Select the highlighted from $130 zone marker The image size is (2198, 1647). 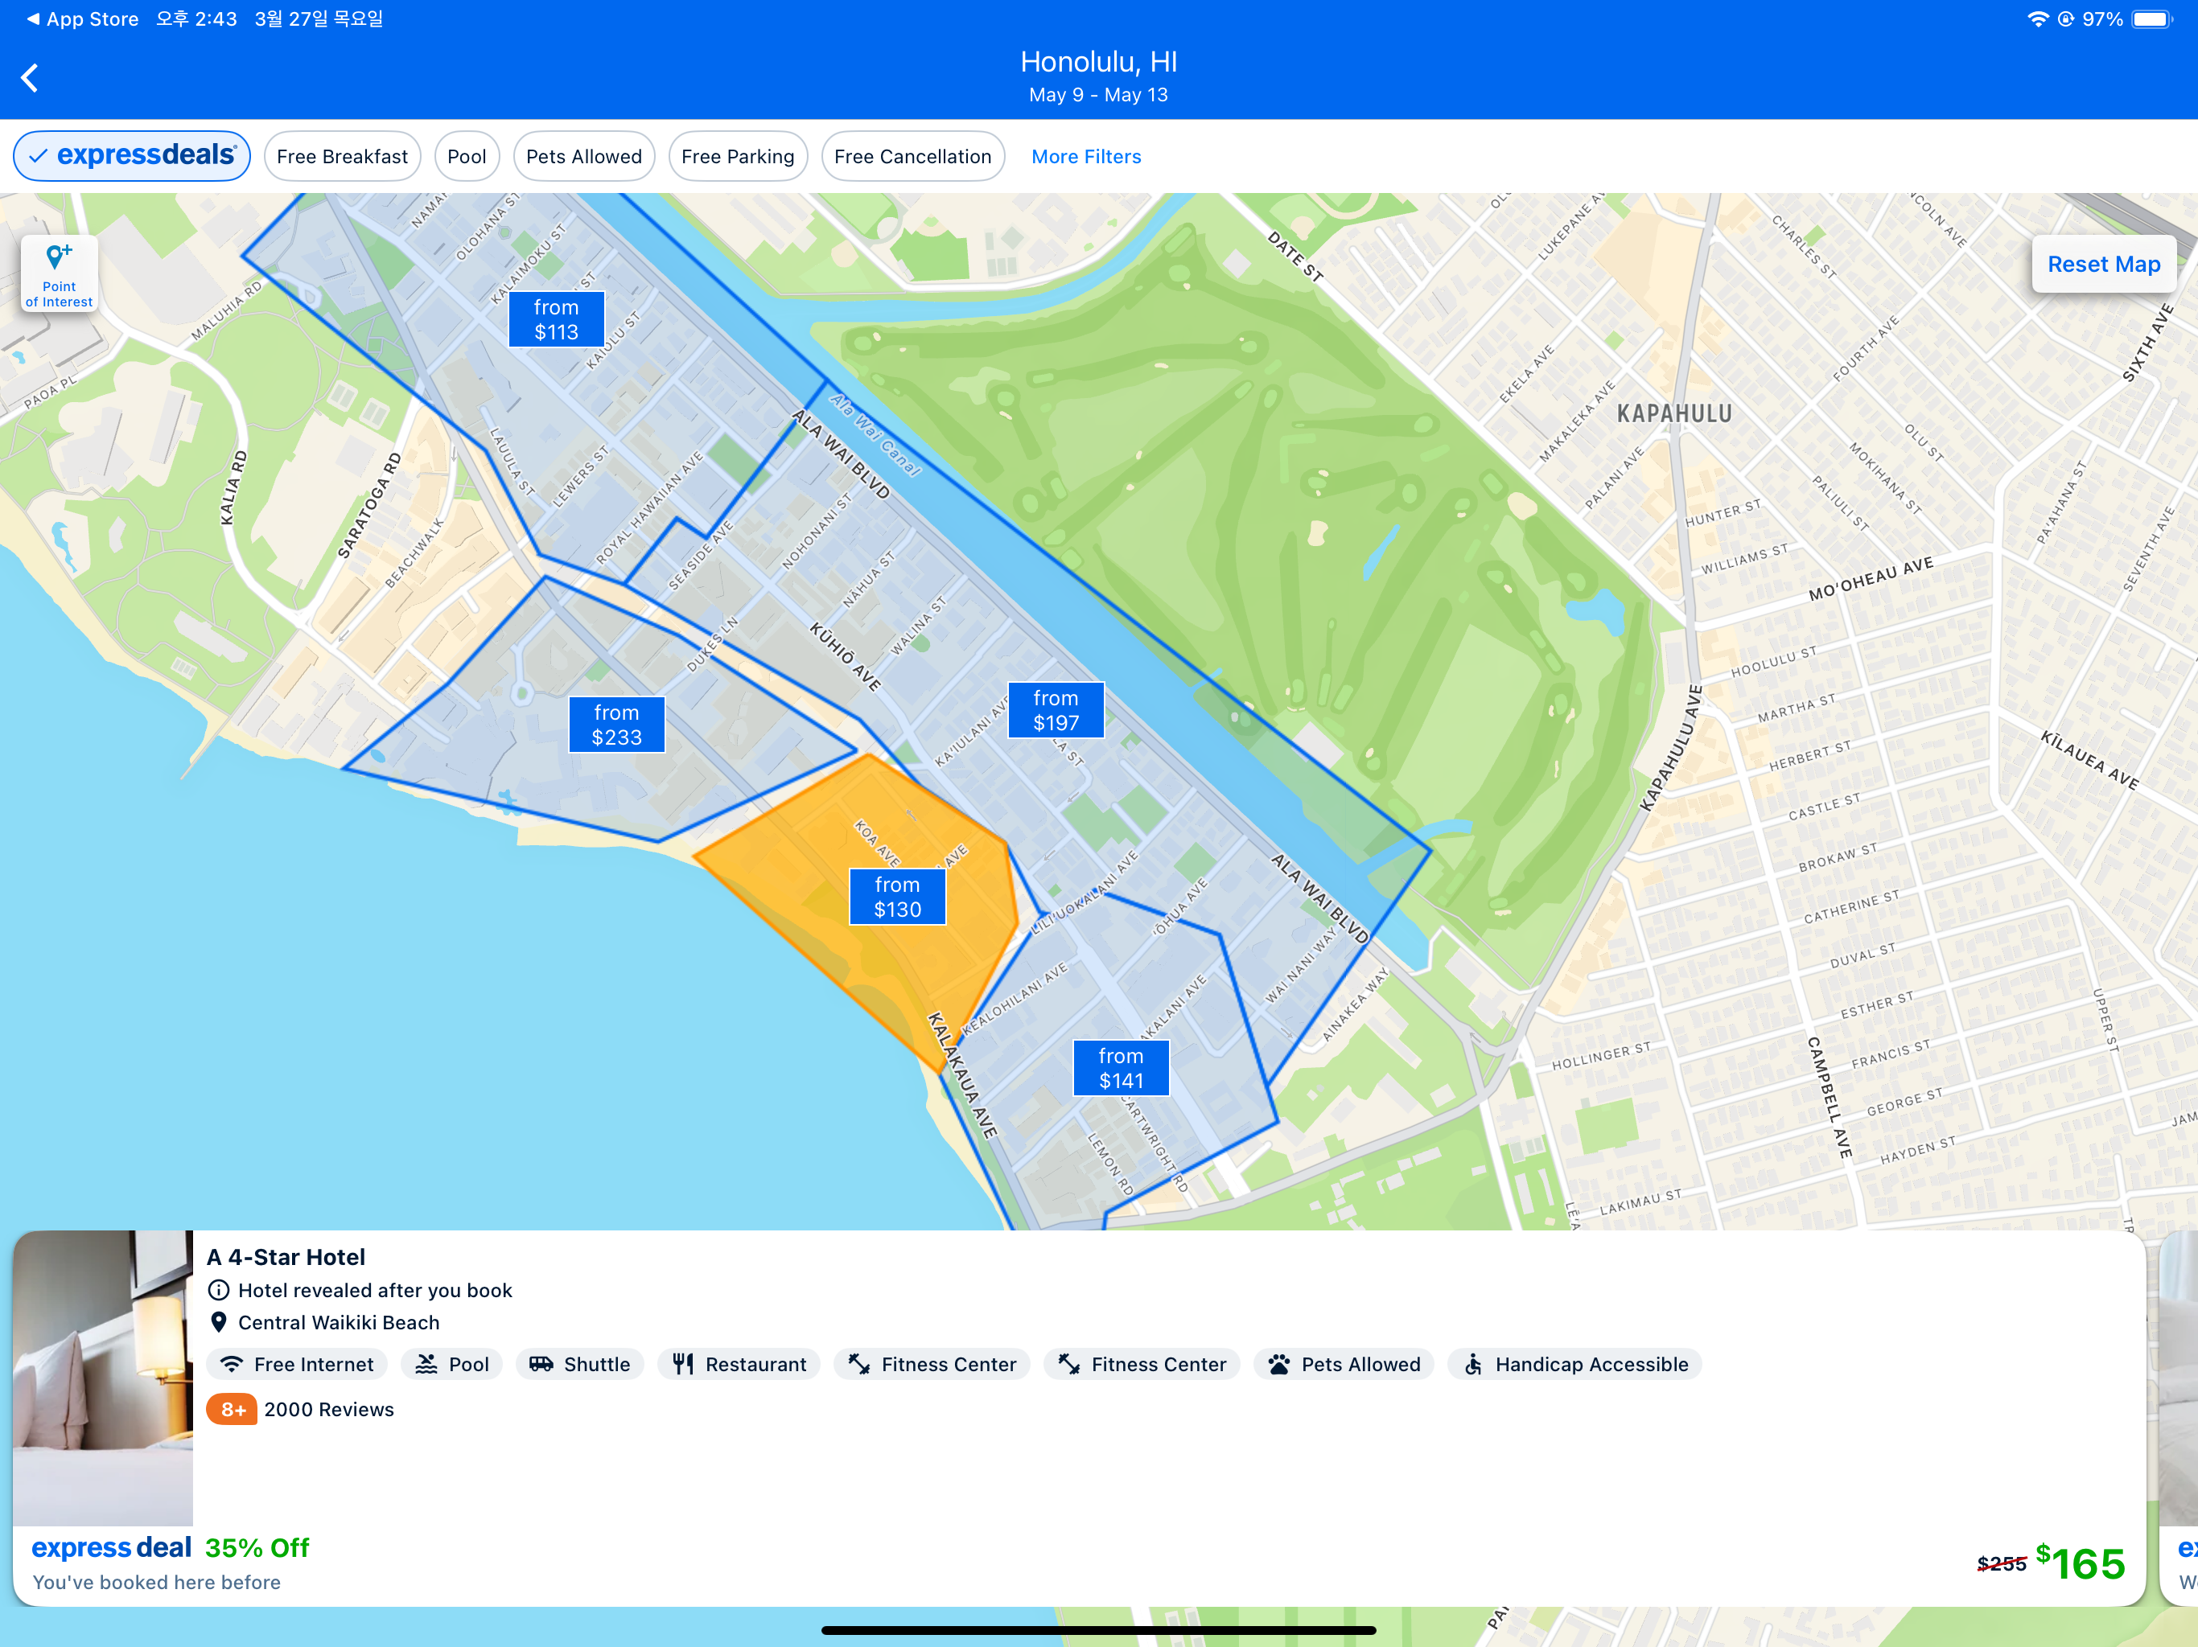point(897,897)
